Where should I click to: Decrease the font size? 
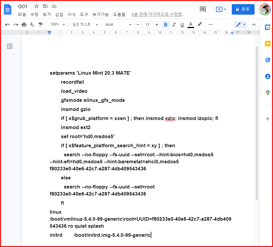coord(138,25)
